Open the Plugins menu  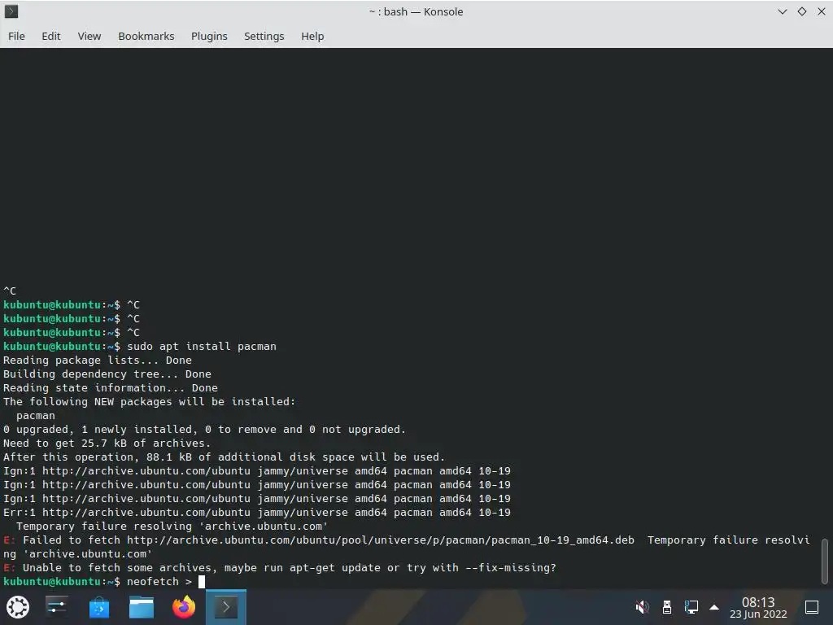(x=209, y=36)
